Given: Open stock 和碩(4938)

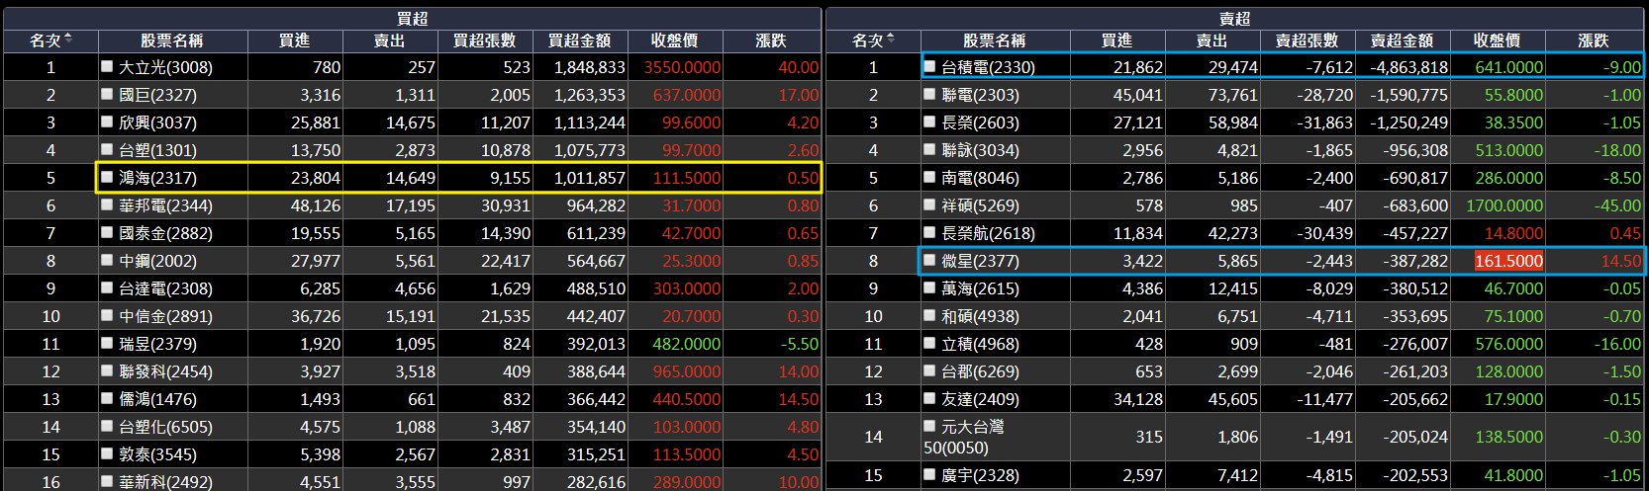Looking at the screenshot, I should click(980, 316).
